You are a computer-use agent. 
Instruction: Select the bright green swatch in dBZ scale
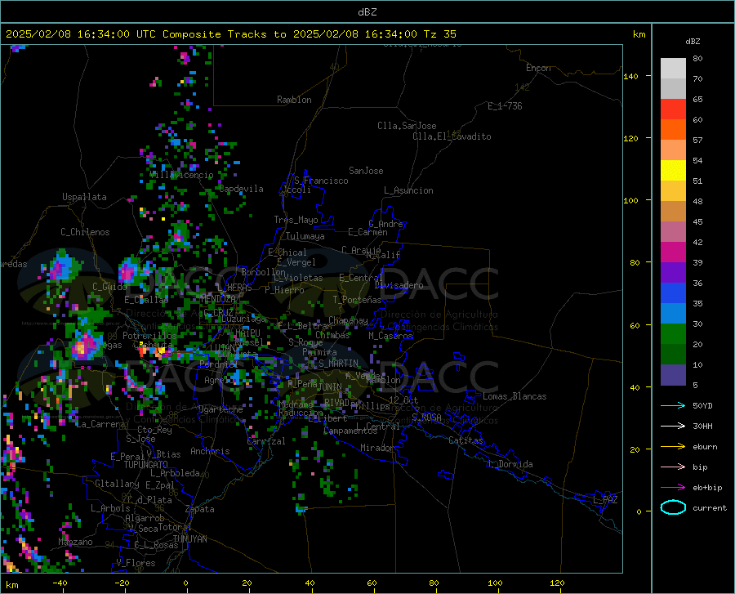[673, 334]
